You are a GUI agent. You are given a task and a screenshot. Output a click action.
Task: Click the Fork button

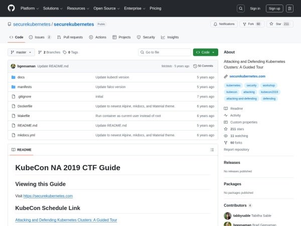pyautogui.click(x=252, y=24)
